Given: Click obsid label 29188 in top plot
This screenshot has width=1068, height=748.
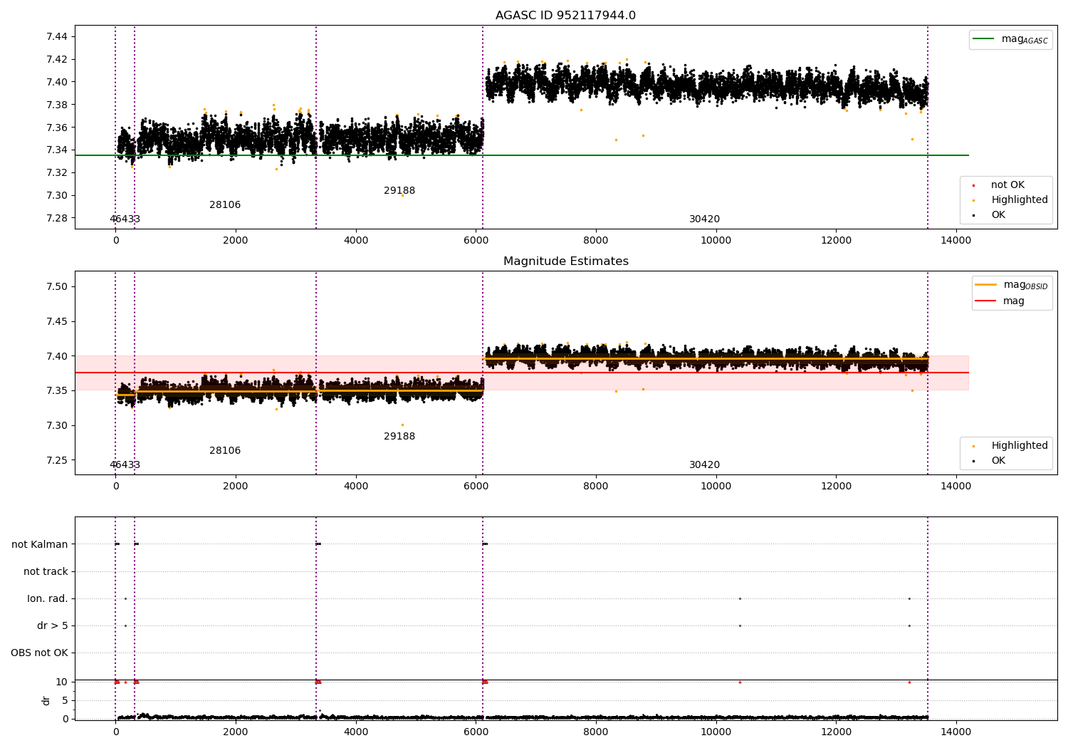Looking at the screenshot, I should pyautogui.click(x=399, y=191).
